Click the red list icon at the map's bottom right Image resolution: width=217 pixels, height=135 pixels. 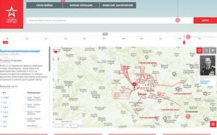(213, 124)
